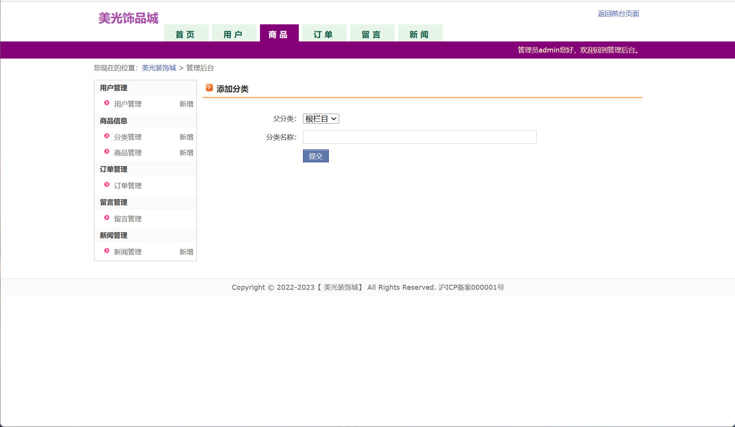Click the red bullet icon beside 新闻管理
Image resolution: width=735 pixels, height=427 pixels.
point(107,251)
